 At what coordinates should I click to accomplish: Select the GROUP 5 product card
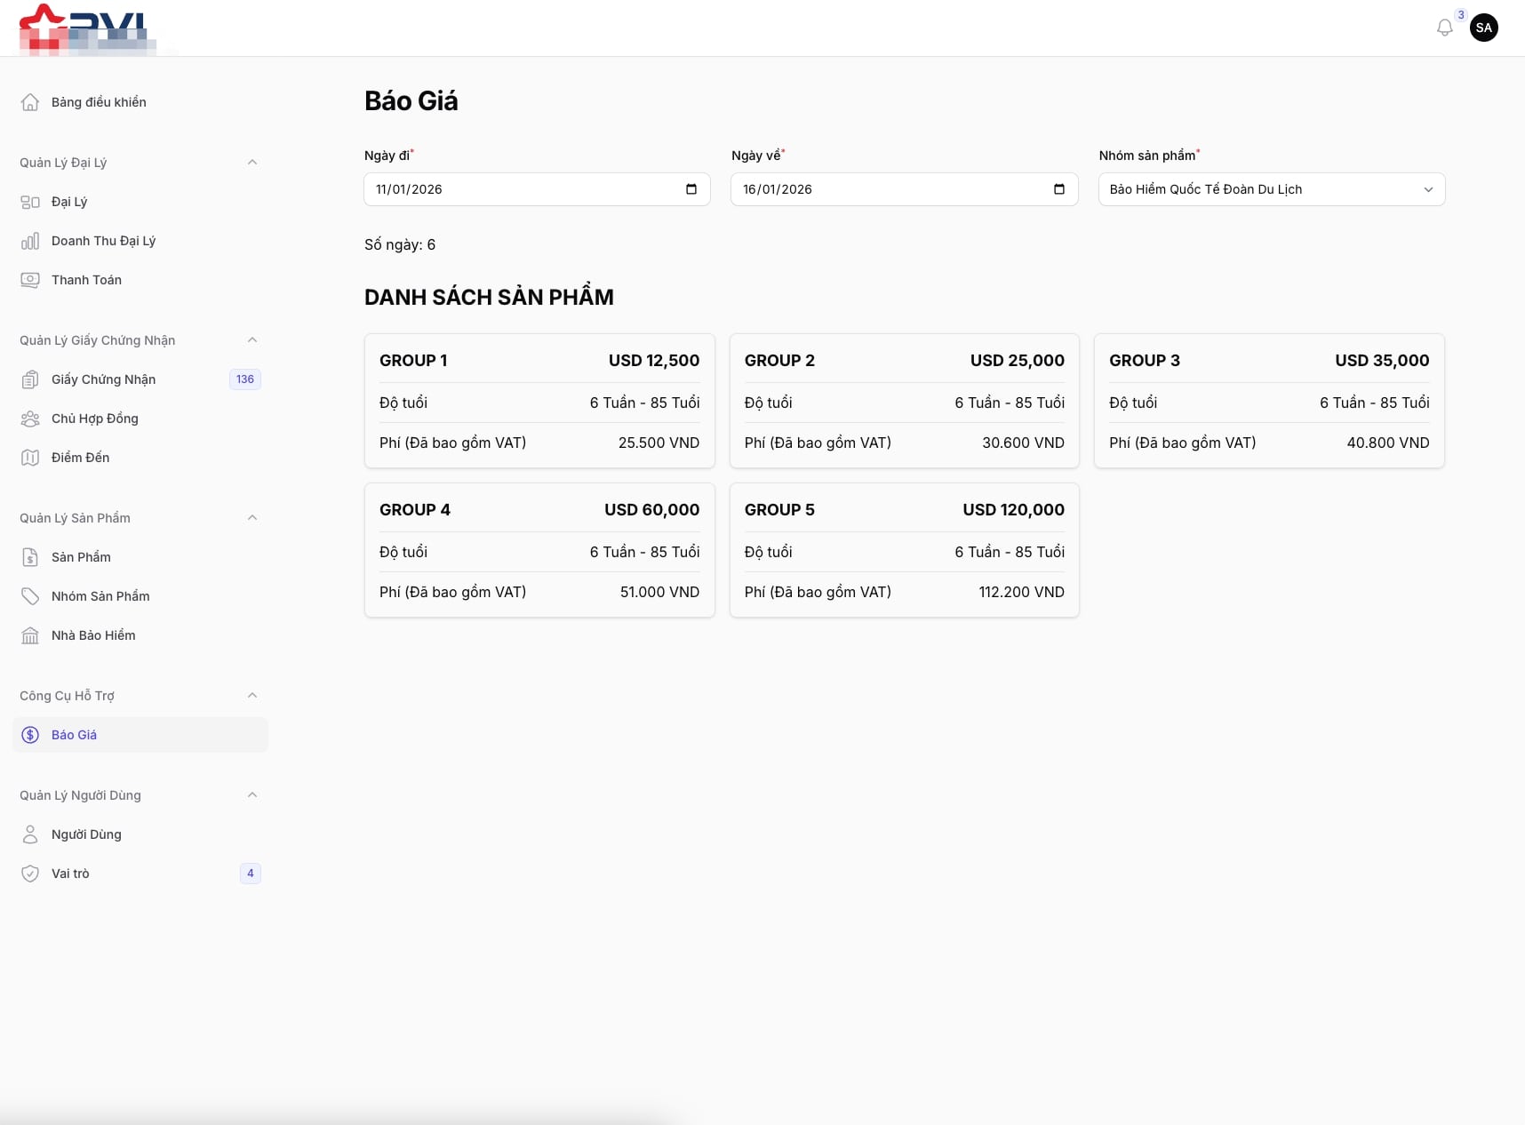click(904, 550)
